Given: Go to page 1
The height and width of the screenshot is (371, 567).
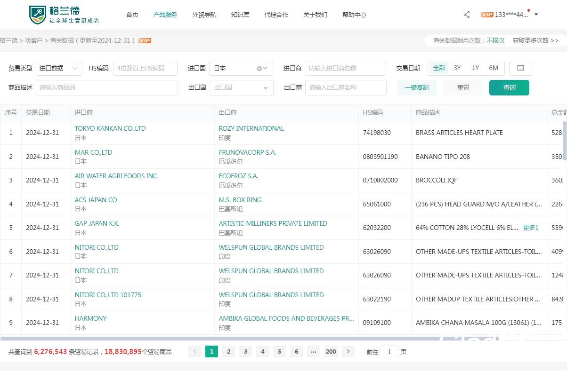Looking at the screenshot, I should (212, 351).
